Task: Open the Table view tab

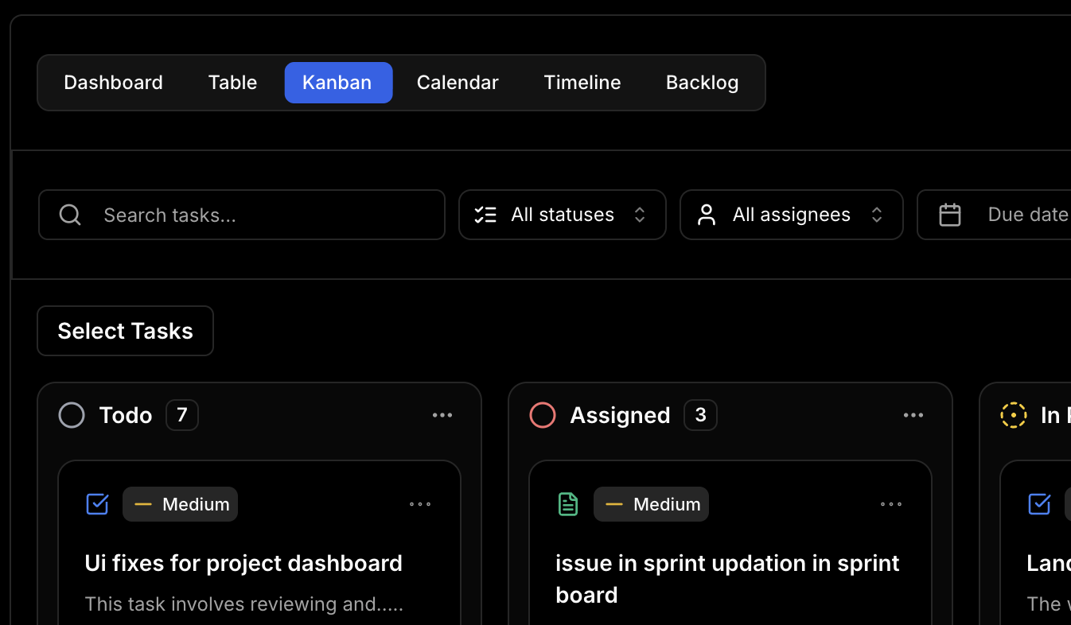Action: [232, 83]
